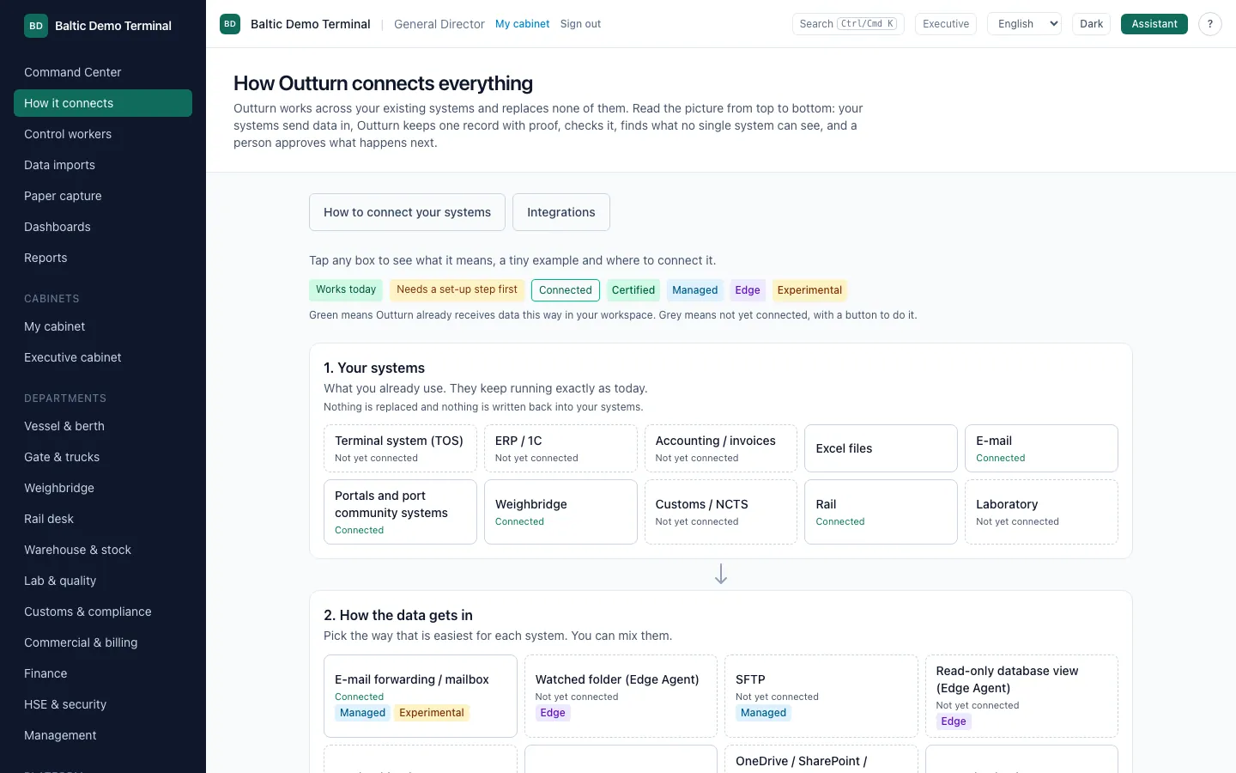
Task: Open the English language dropdown
Action: (1025, 24)
